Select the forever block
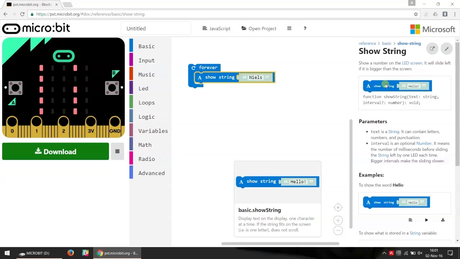This screenshot has width=460, height=259. [x=208, y=68]
